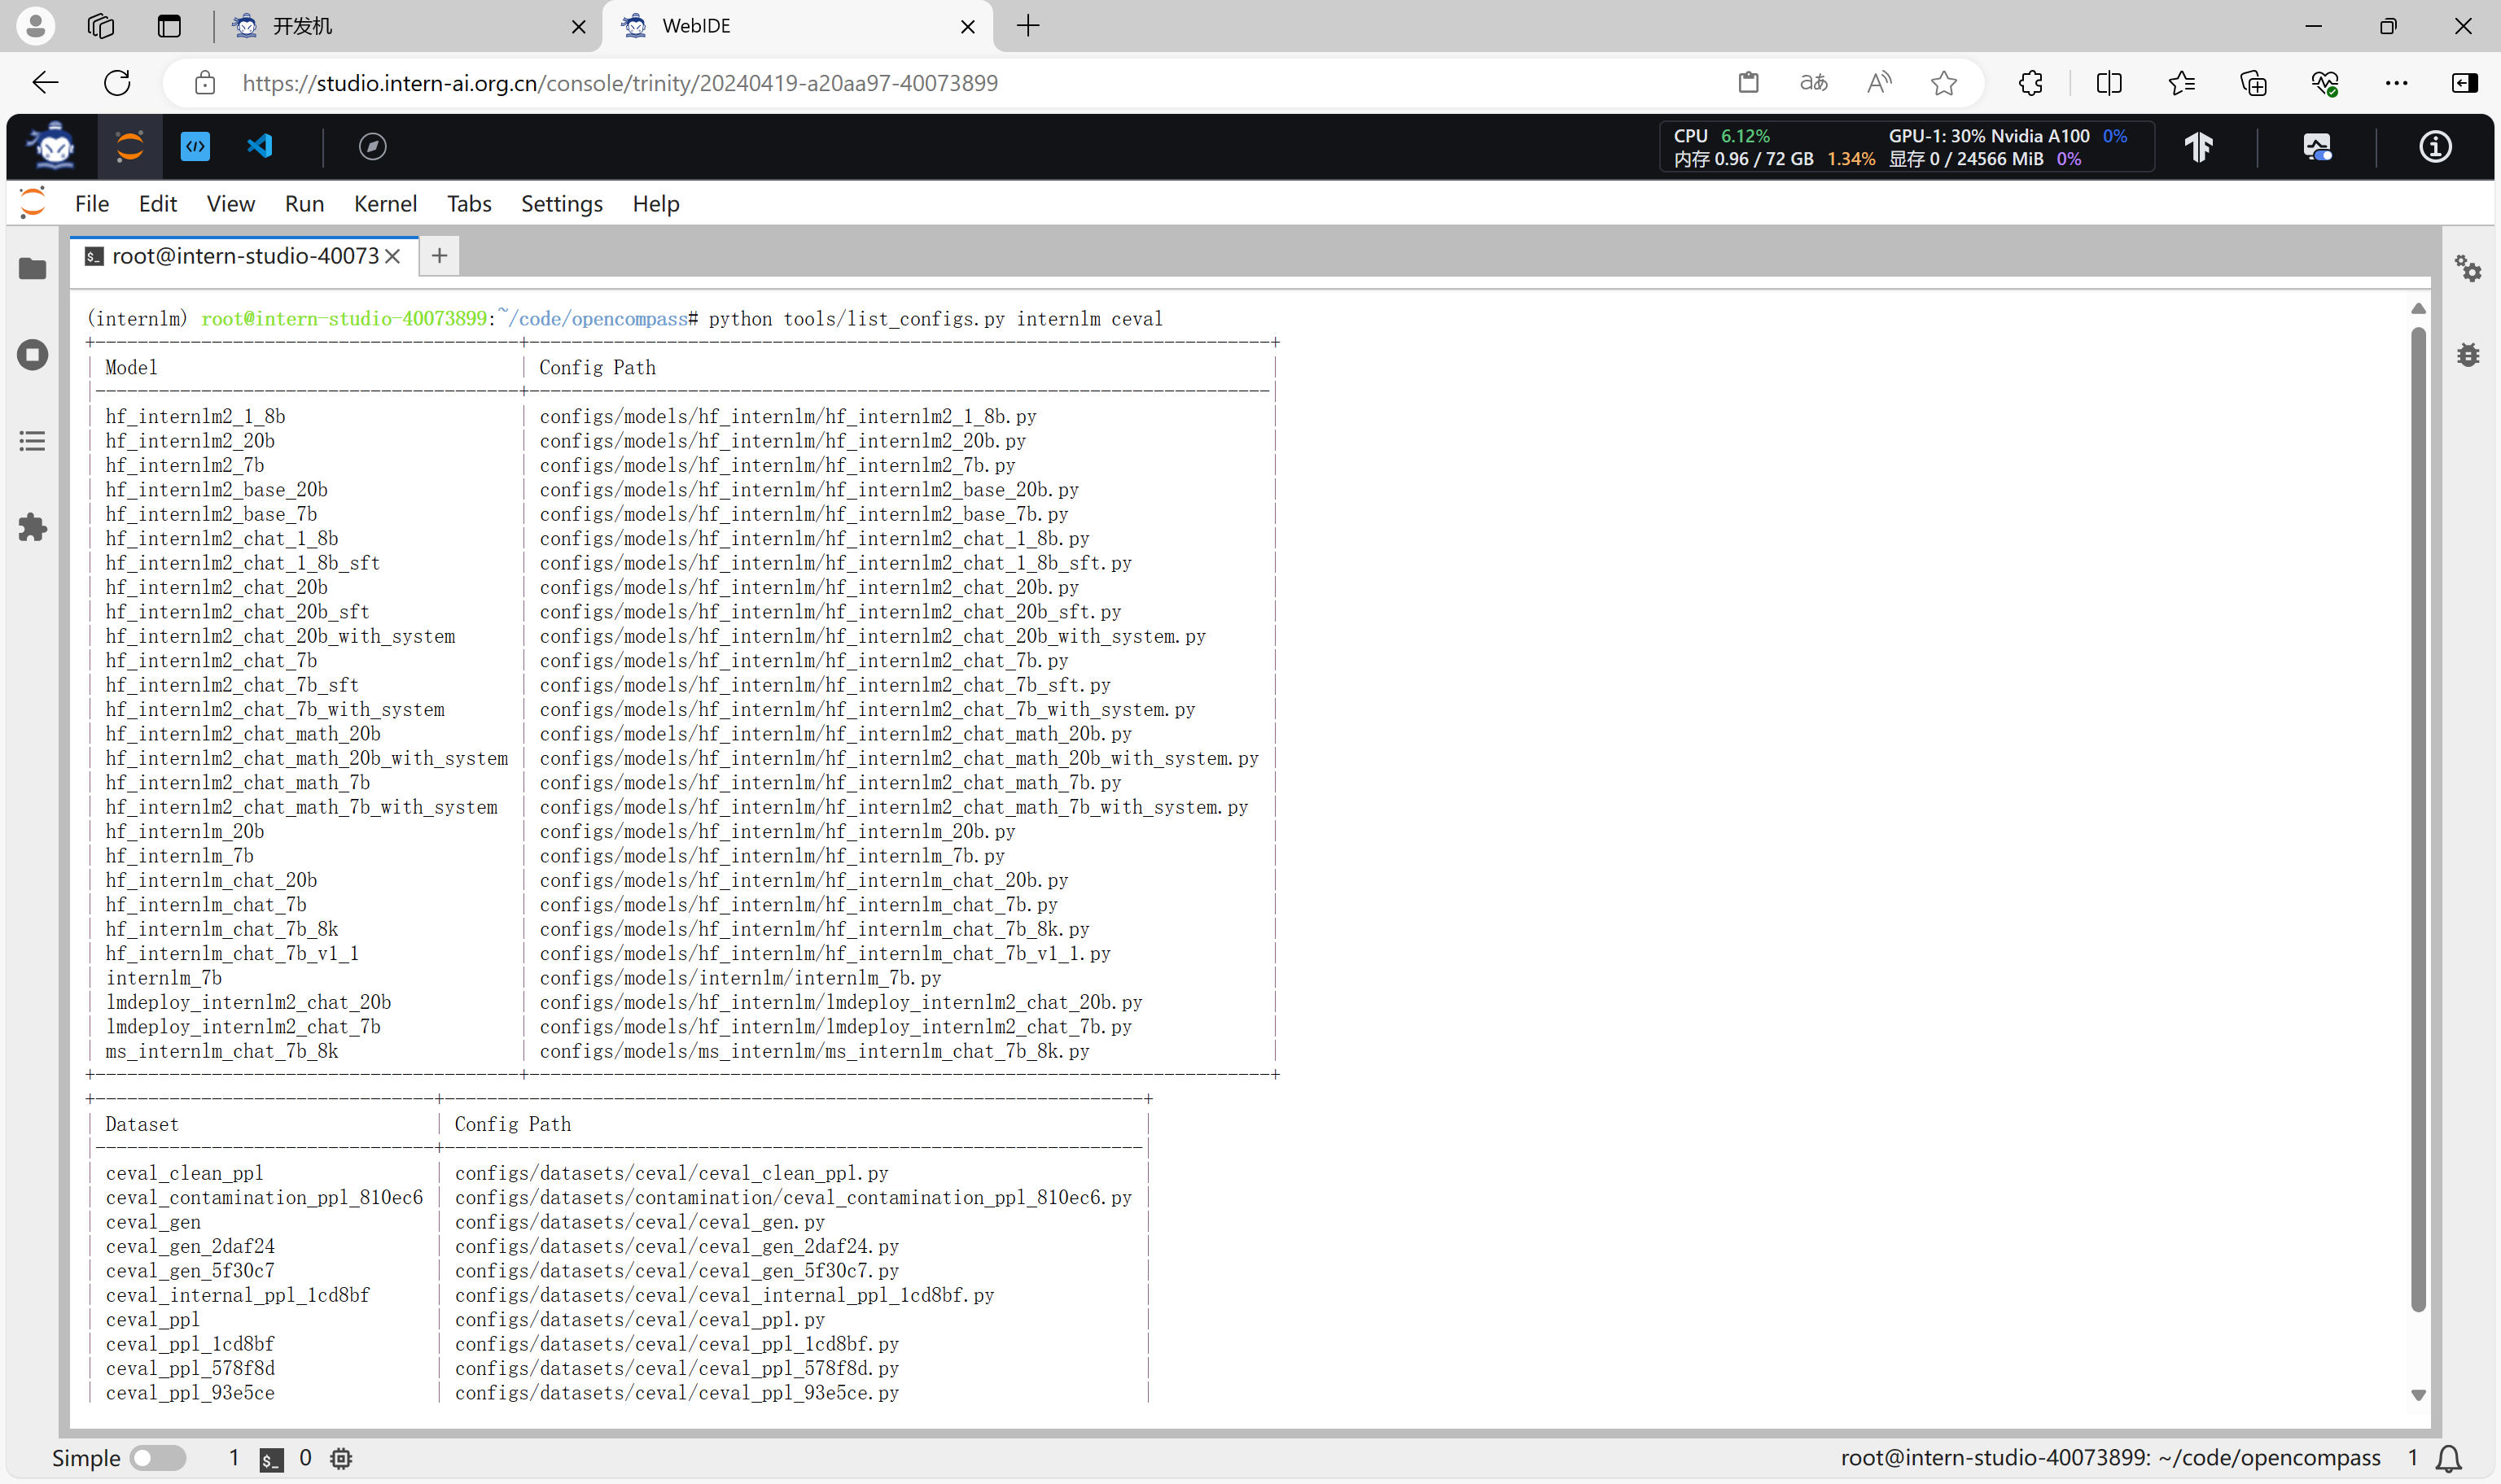Open the debugger bug icon
Image resolution: width=2501 pixels, height=1484 pixels.
(x=2468, y=355)
